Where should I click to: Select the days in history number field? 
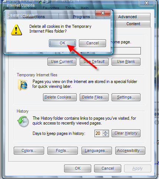click(x=99, y=133)
